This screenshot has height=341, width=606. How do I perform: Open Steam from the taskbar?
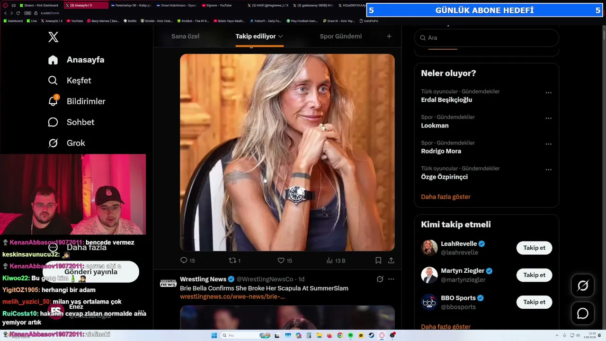(x=371, y=335)
